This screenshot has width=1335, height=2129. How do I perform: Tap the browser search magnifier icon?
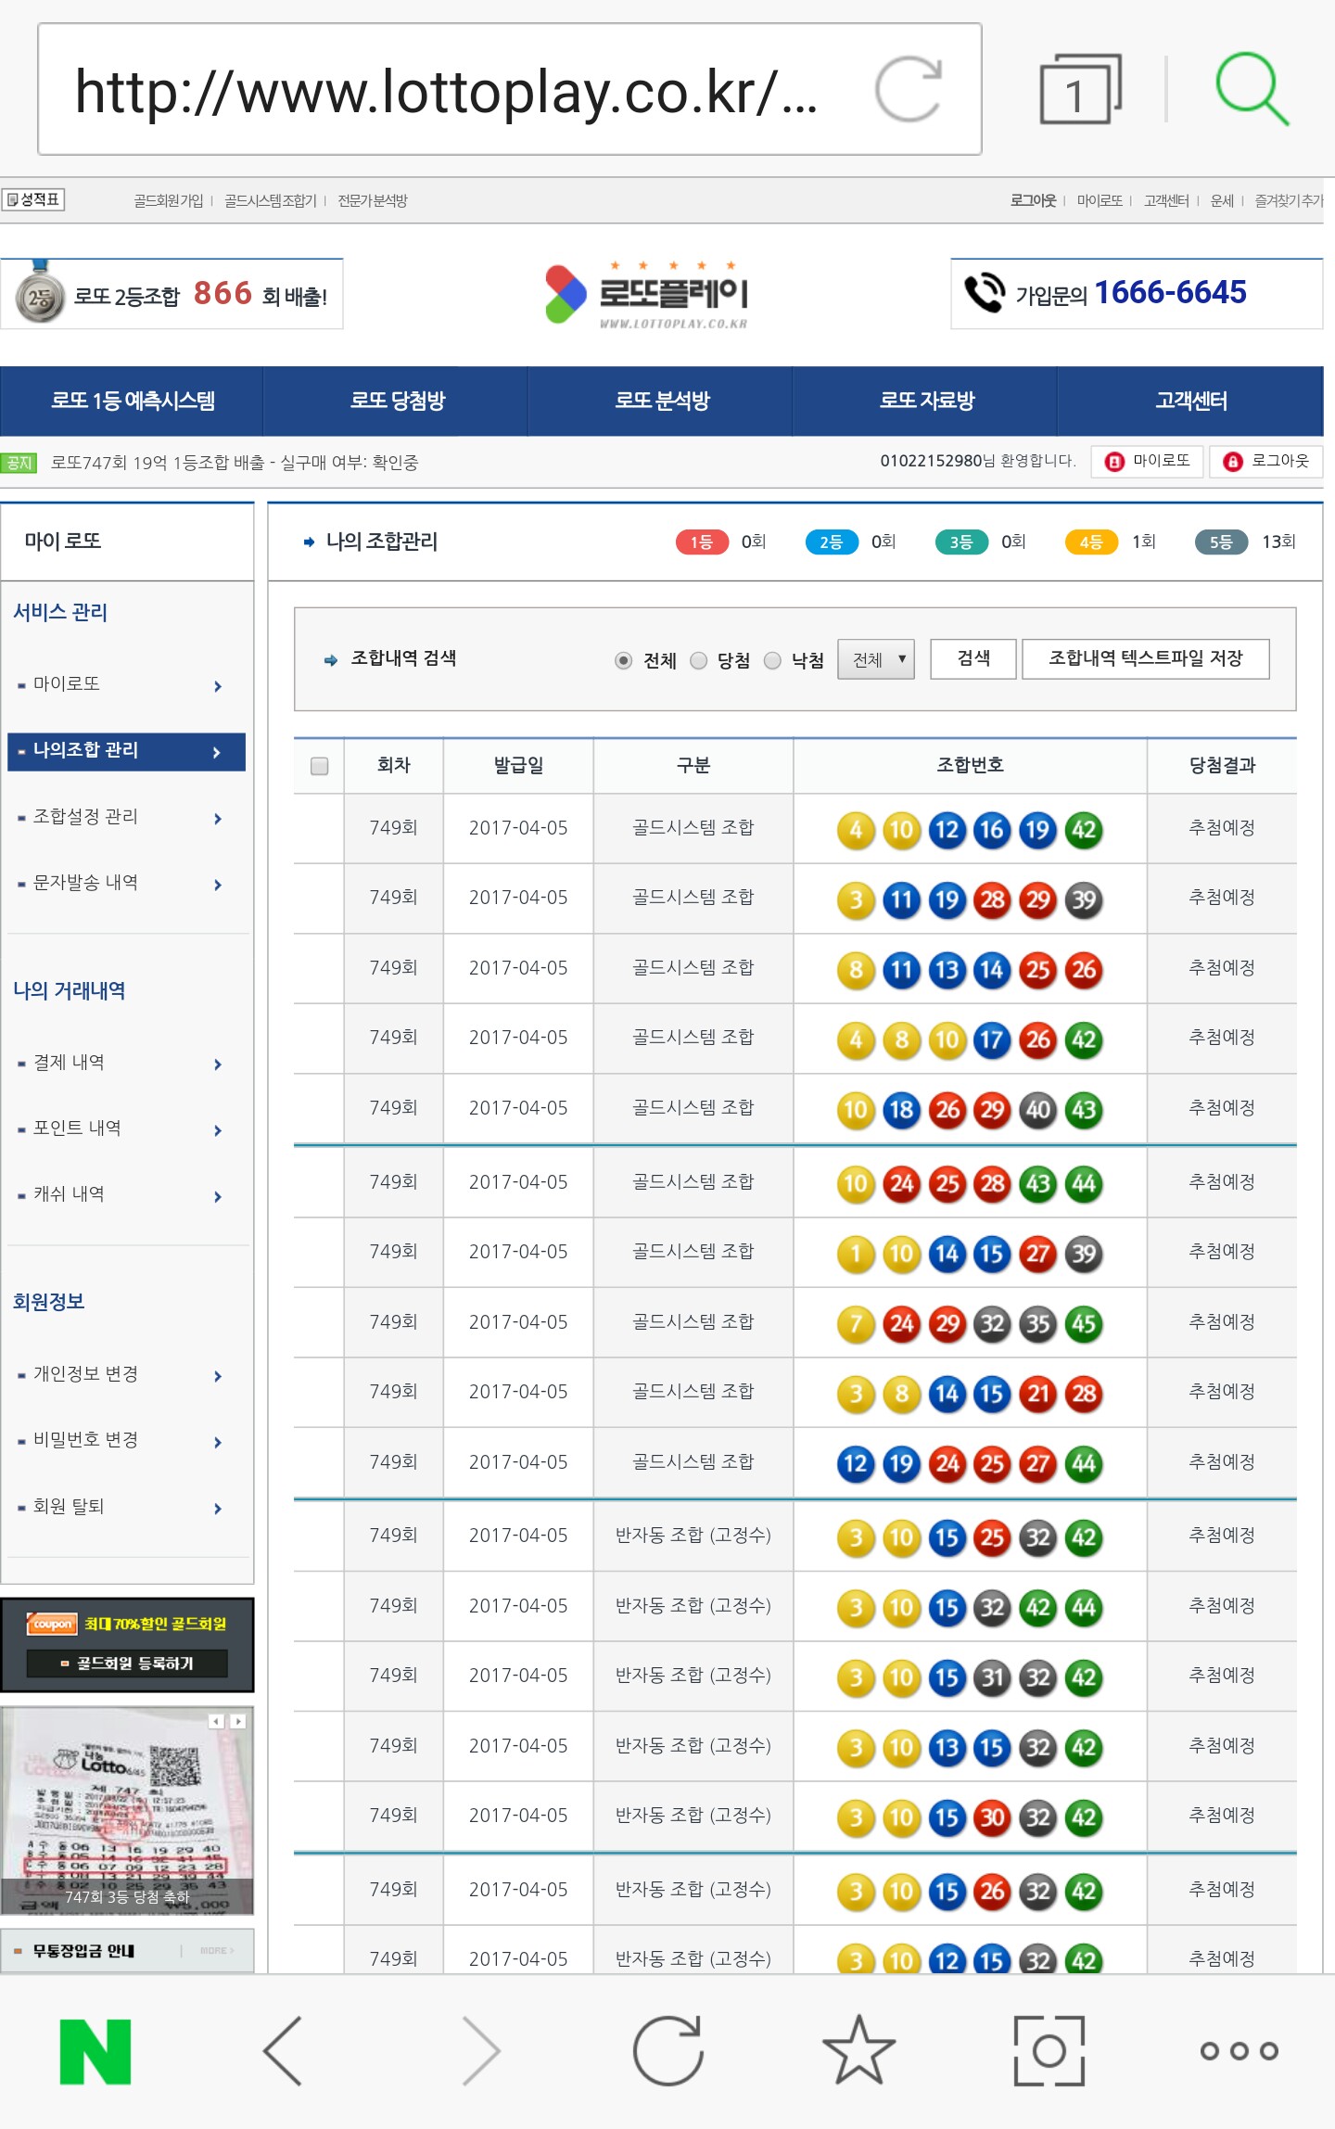tap(1252, 89)
